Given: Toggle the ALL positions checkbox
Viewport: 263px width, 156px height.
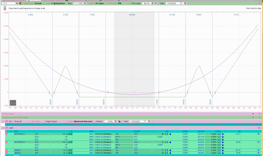Looking at the screenshot, I should pyautogui.click(x=7, y=121).
